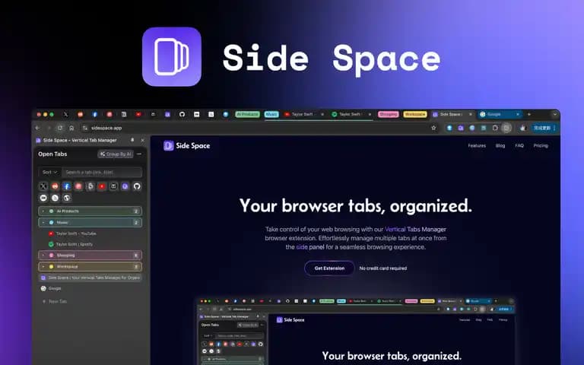Click the Facebook favicon in side panel icon row
Screen dimensions: 584x365
(67, 186)
